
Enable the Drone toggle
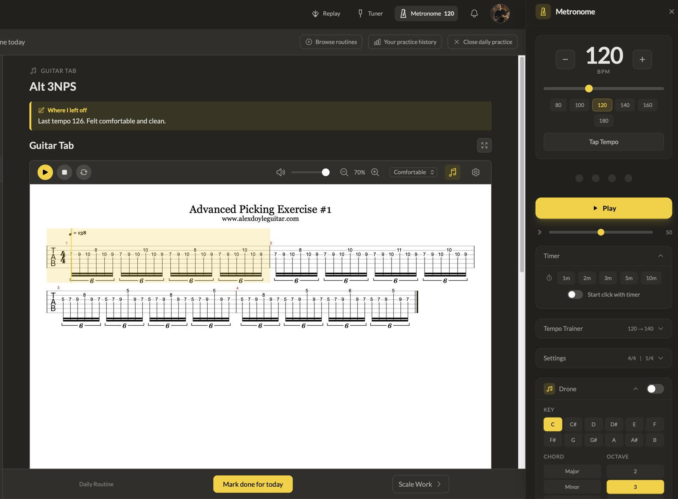coord(655,389)
